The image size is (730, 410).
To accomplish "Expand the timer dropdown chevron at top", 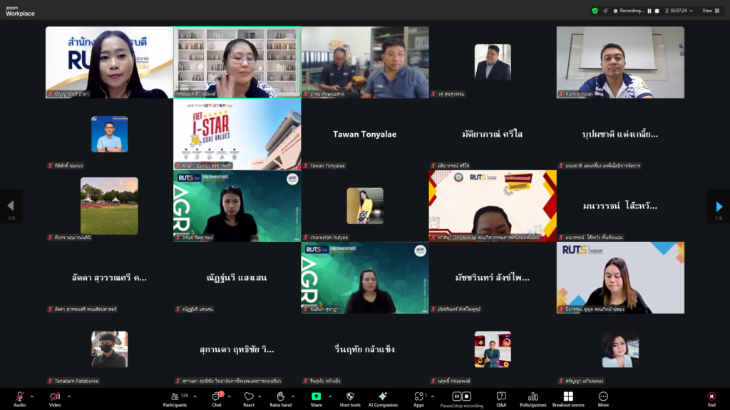I will (x=691, y=11).
